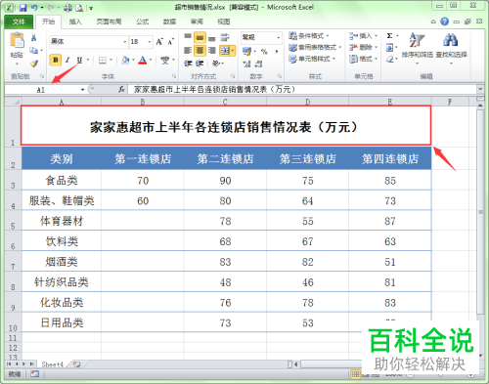Click the vertical scrollbar up arrow
This screenshot has height=384, width=489.
(x=480, y=106)
